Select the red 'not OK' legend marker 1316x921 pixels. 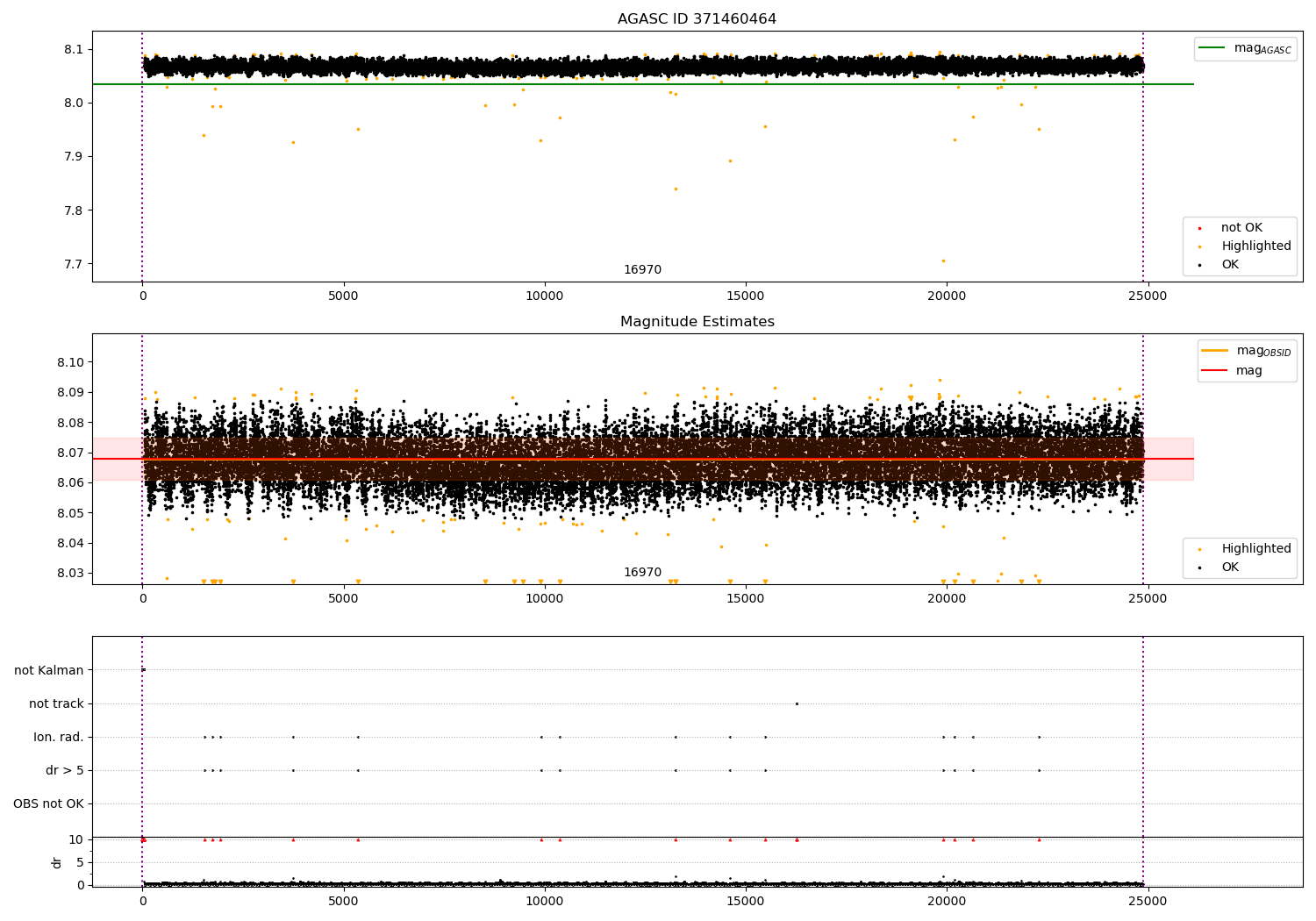[x=1199, y=229]
